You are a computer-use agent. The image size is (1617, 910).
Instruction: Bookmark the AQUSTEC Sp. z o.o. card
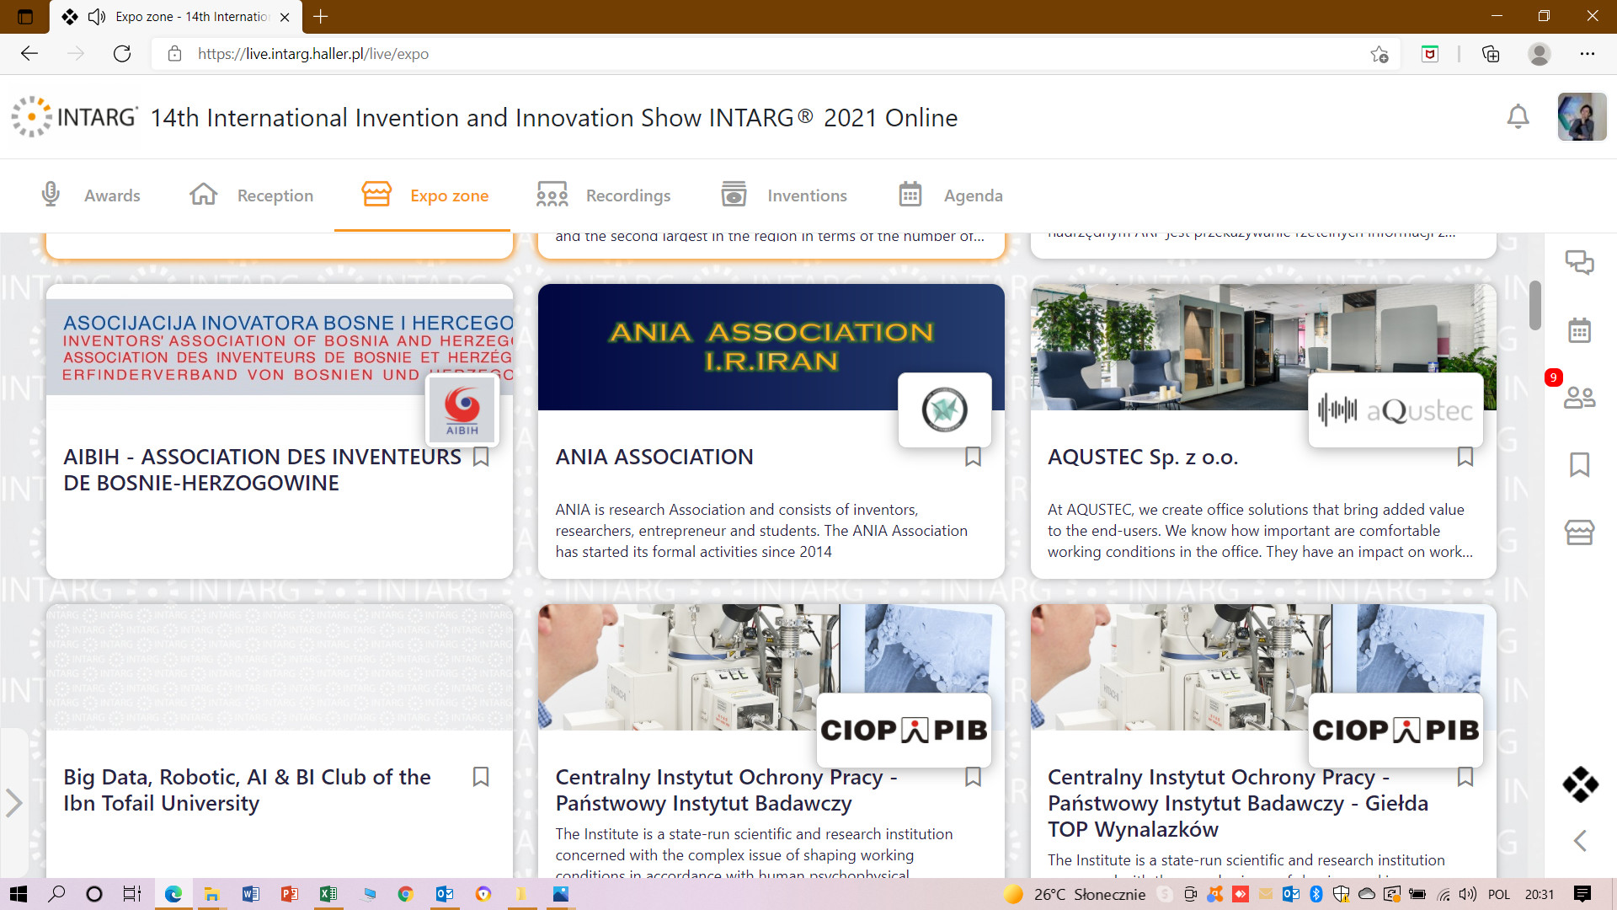[1465, 457]
